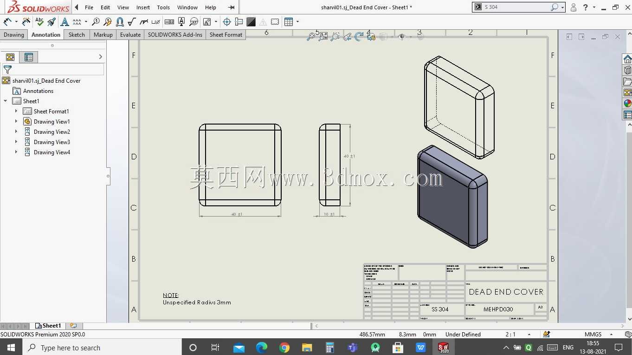Expand the Drawing View1 tree node
This screenshot has height=355, width=632.
pos(16,121)
